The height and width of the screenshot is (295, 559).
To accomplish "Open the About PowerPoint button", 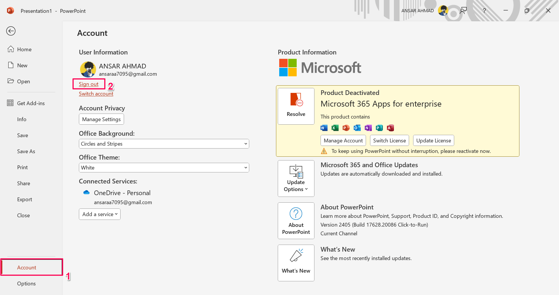I will click(296, 221).
